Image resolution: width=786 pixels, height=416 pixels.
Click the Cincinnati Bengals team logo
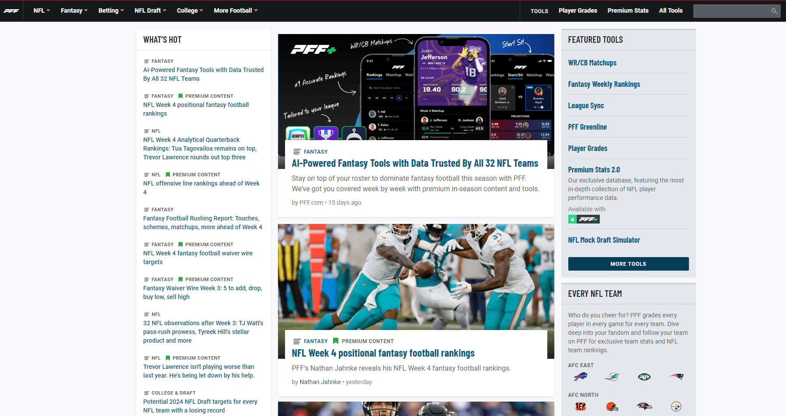click(x=581, y=406)
